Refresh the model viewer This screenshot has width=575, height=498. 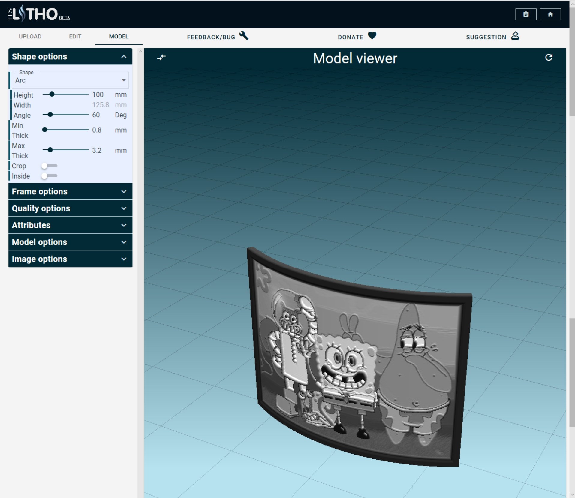click(x=549, y=57)
